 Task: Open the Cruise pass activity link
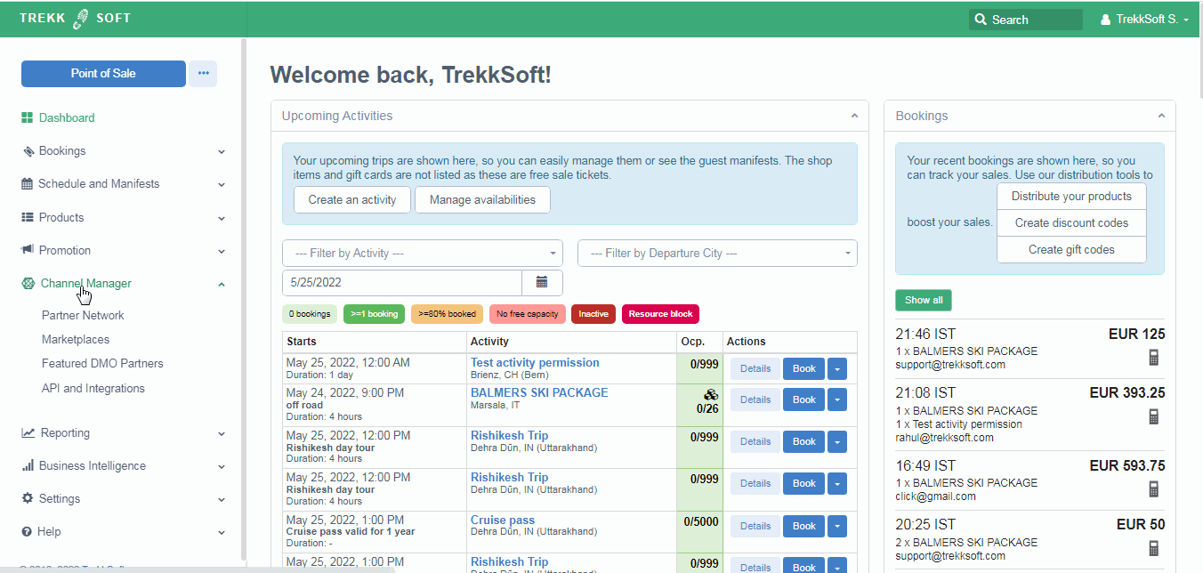(x=503, y=520)
